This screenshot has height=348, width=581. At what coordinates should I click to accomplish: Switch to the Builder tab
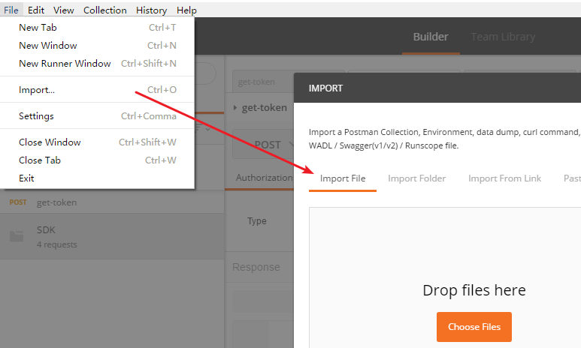[431, 37]
